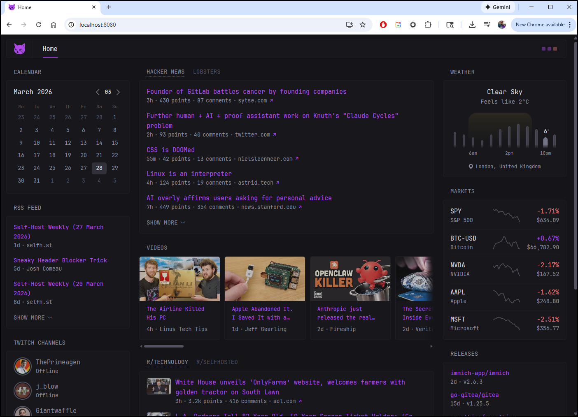This screenshot has width=578, height=417.
Task: Open the immich-app/immich release link
Action: click(x=480, y=373)
